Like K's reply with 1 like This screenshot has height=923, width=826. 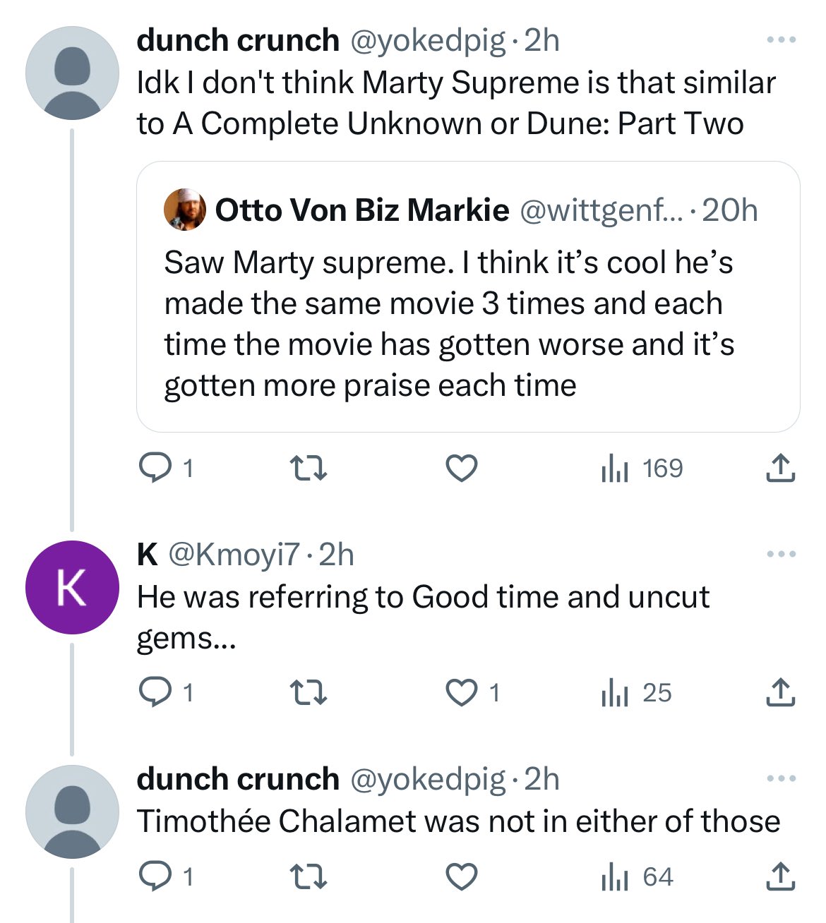(x=462, y=692)
